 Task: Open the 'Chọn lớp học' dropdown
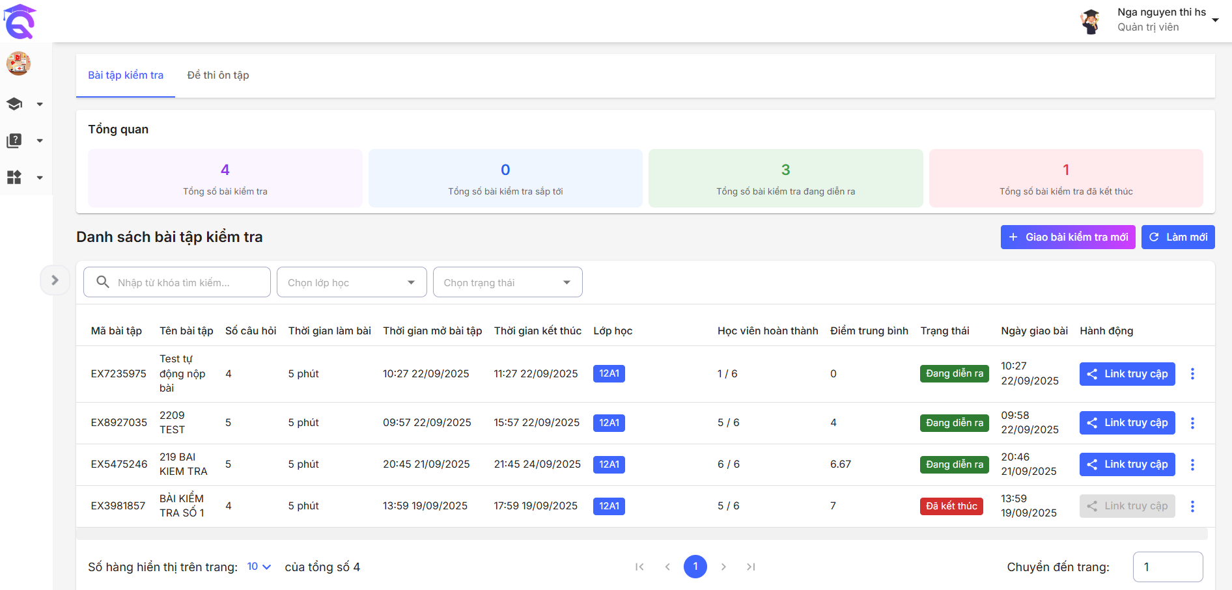click(352, 282)
